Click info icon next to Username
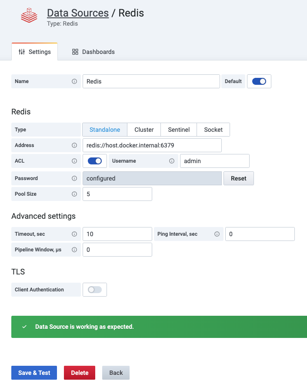 pos(172,161)
